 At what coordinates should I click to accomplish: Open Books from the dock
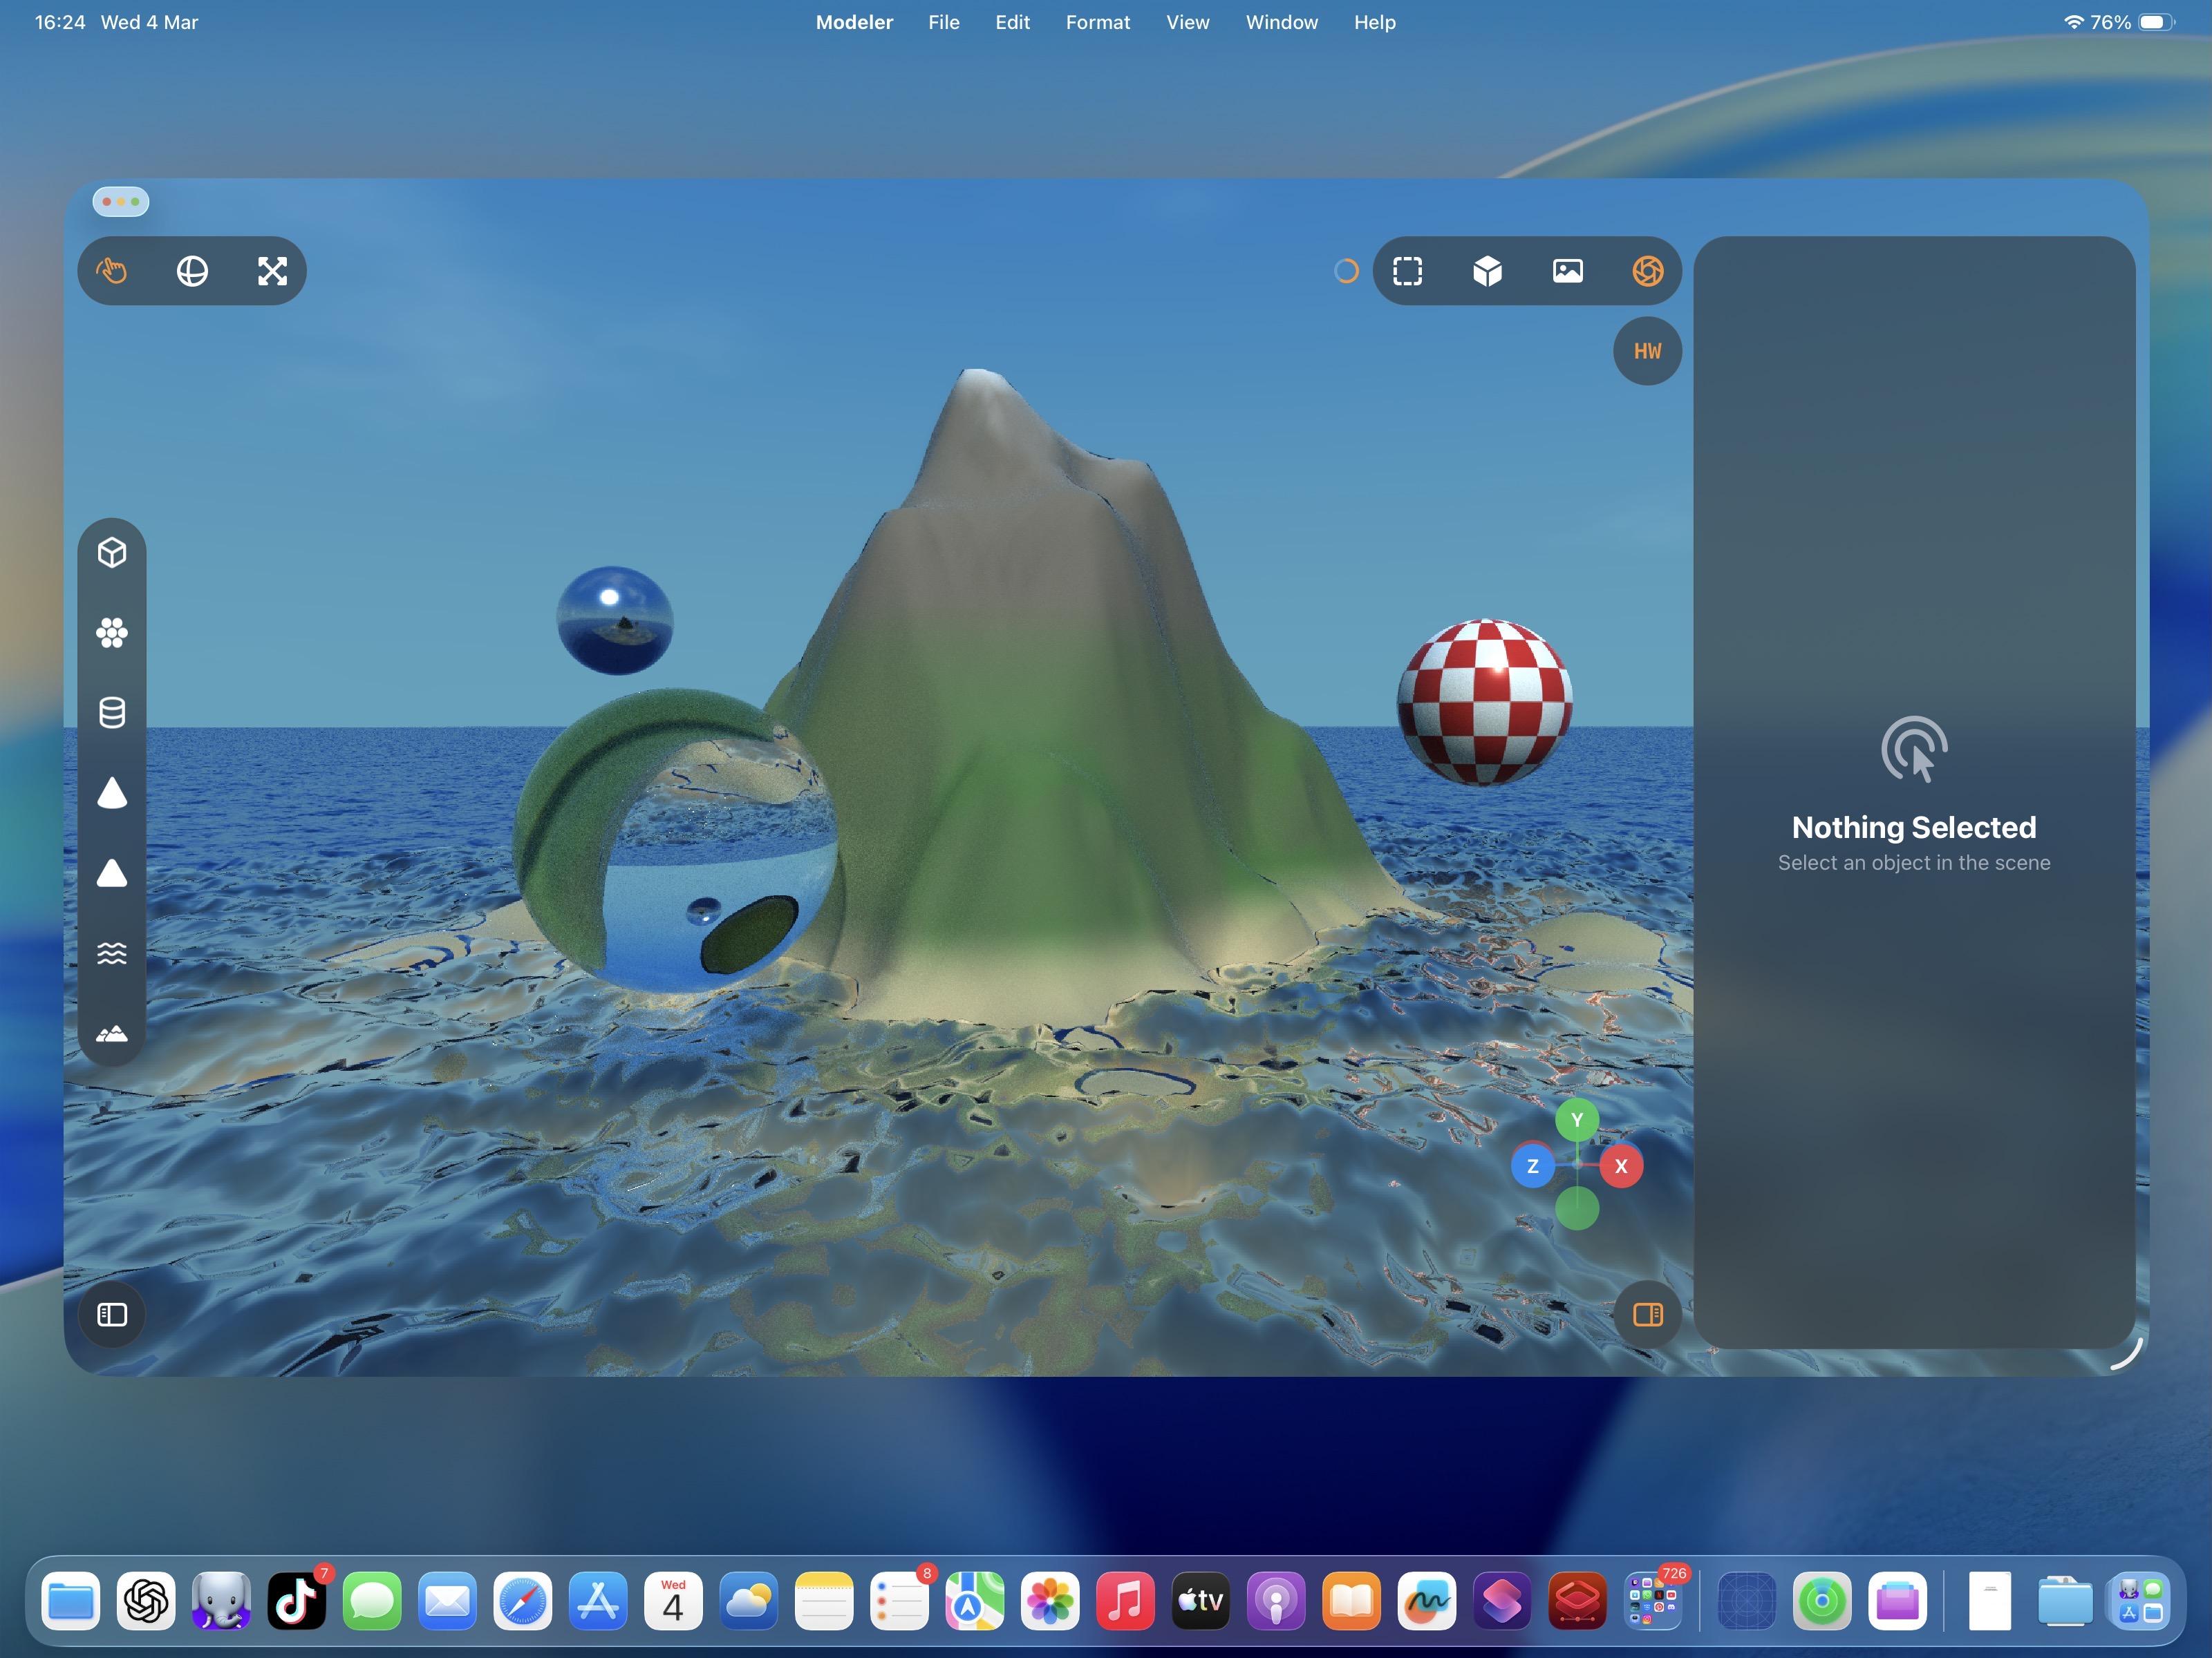click(1352, 1602)
